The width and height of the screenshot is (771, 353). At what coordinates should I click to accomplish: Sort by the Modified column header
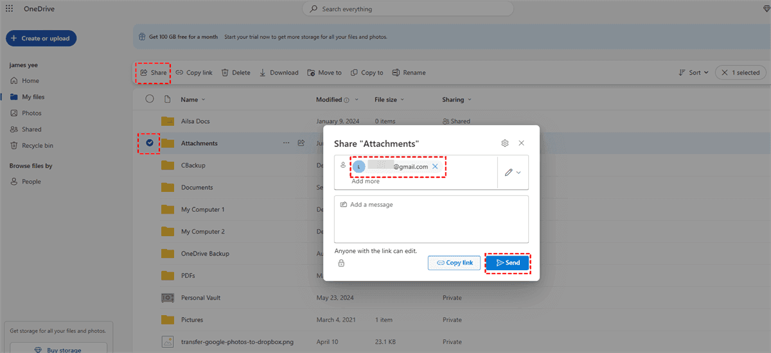(337, 99)
